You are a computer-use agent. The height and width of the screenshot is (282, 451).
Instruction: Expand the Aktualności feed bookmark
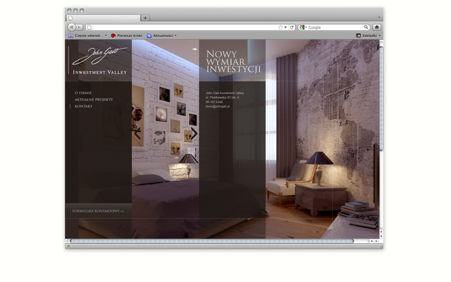(x=162, y=36)
